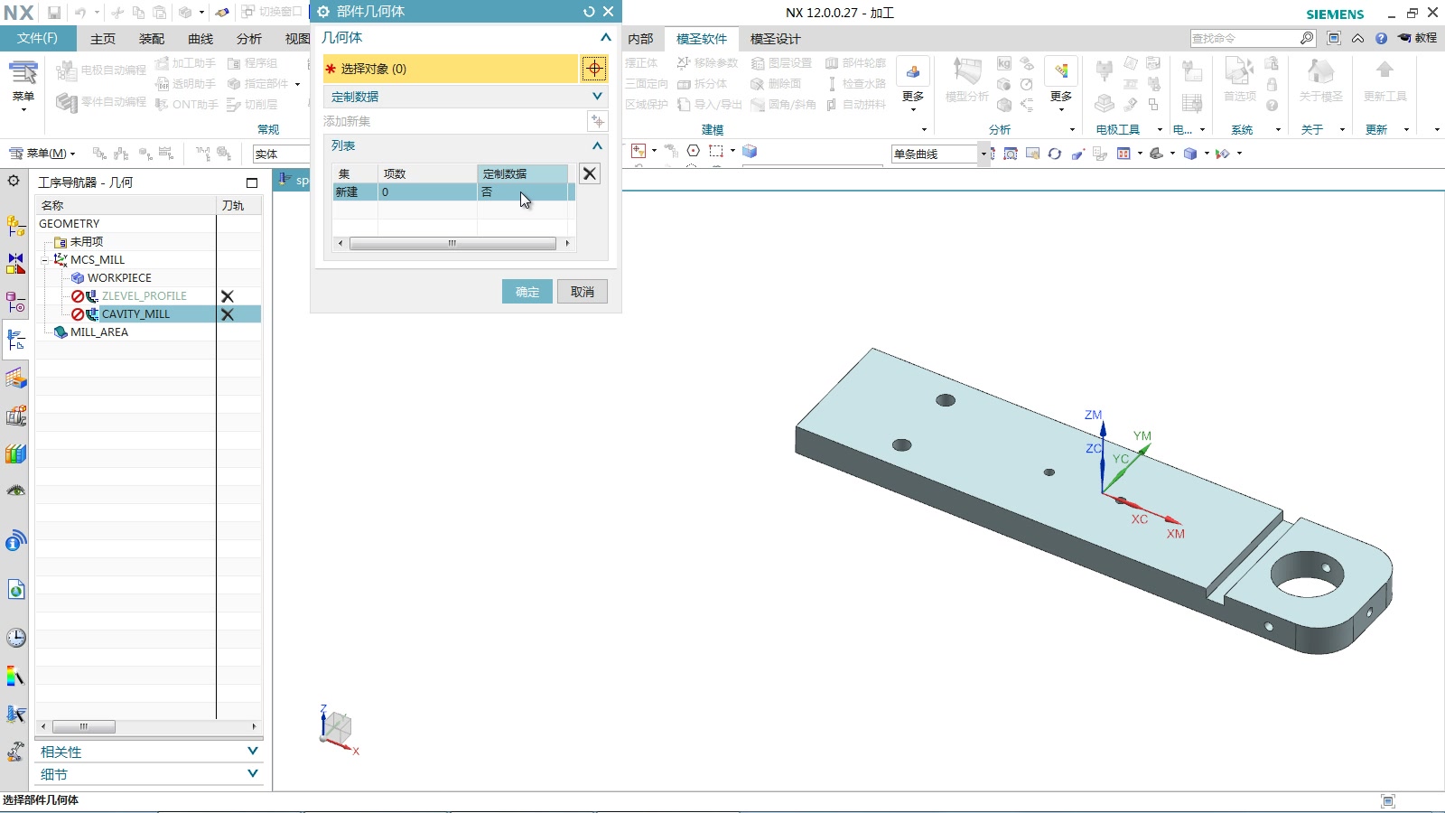The image size is (1445, 813).
Task: Open the HD3D info tools sidebar icon
Action: [x=15, y=541]
